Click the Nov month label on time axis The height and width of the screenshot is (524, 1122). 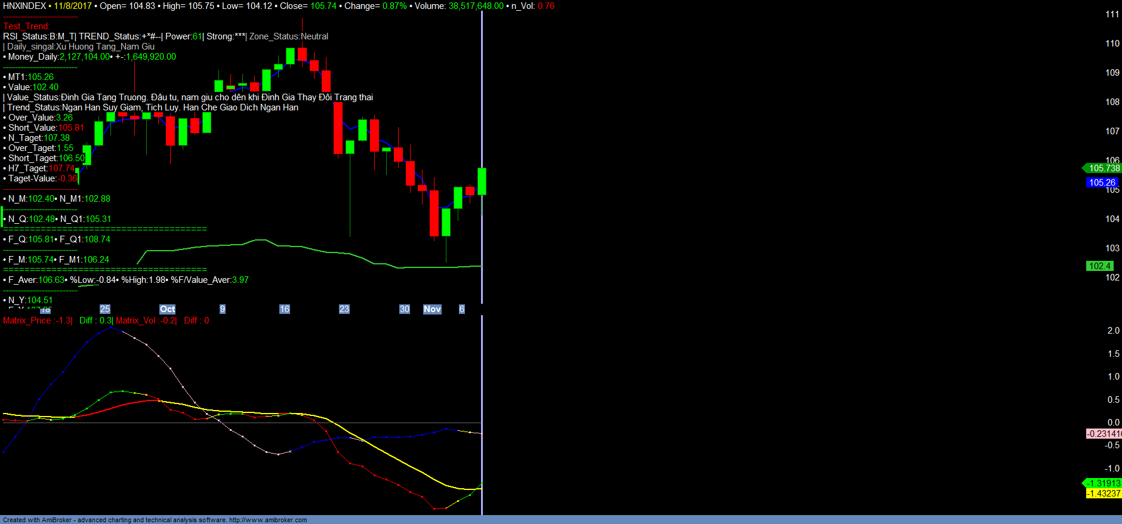(432, 309)
